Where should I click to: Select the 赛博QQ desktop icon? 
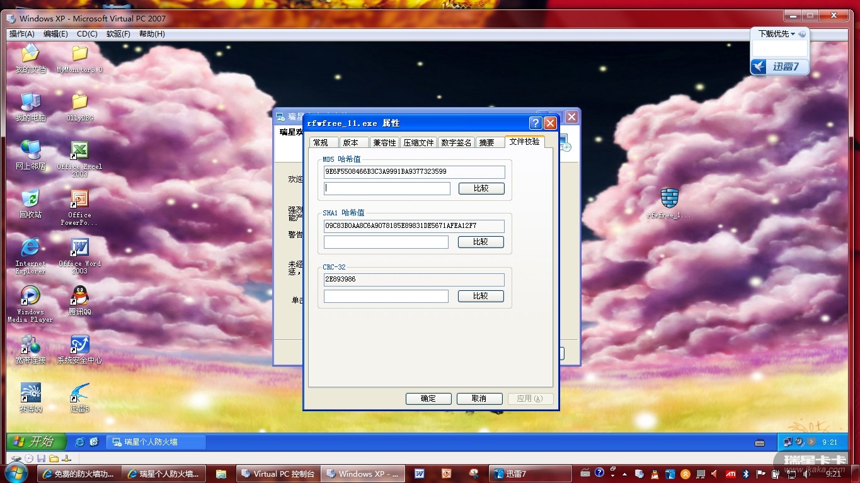click(30, 398)
